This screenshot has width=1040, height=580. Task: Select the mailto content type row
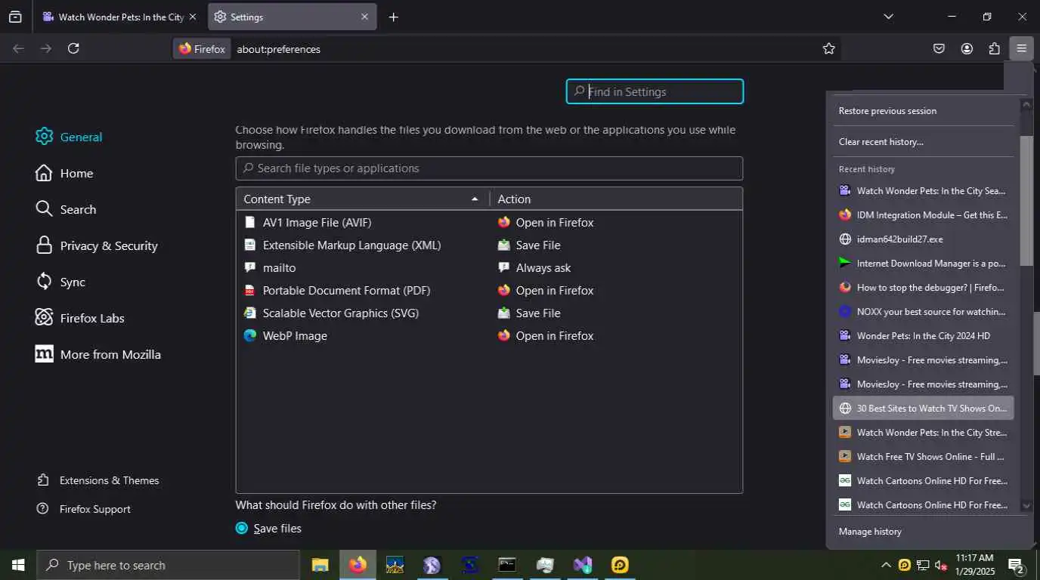click(x=489, y=268)
